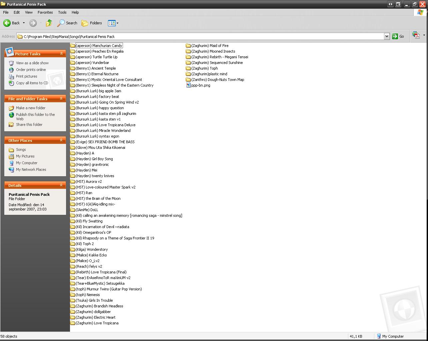Screen dimensions: 428x341
Task: Click the address bar path field
Action: tap(200, 36)
